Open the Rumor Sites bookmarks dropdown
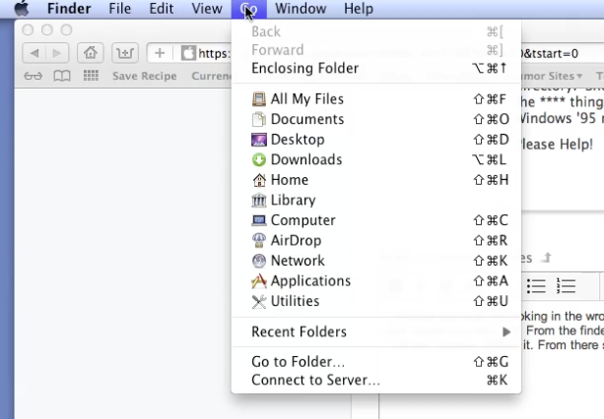This screenshot has width=604, height=419. point(552,76)
